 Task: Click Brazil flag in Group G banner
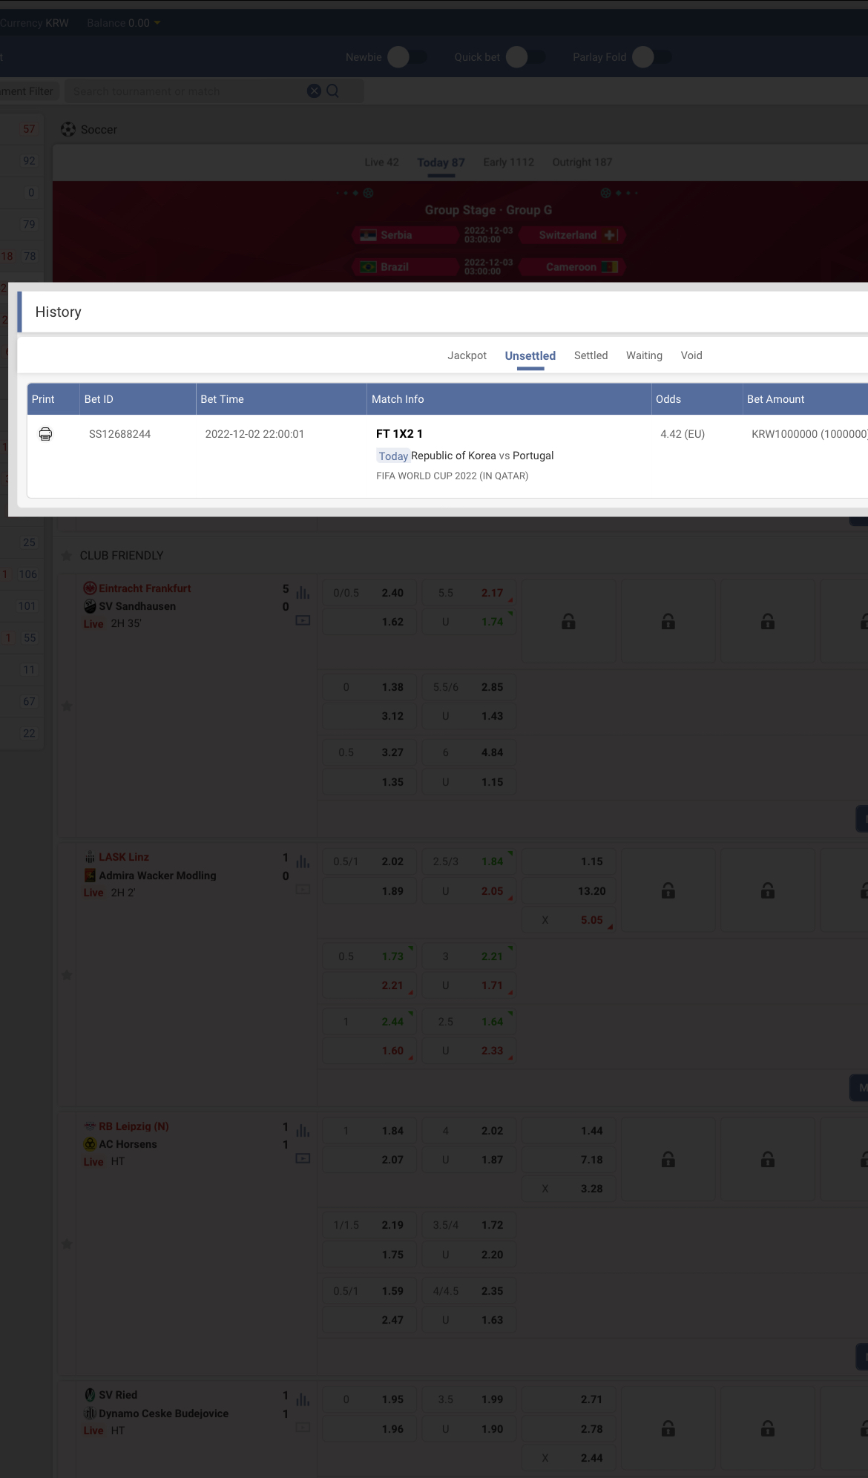coord(368,267)
